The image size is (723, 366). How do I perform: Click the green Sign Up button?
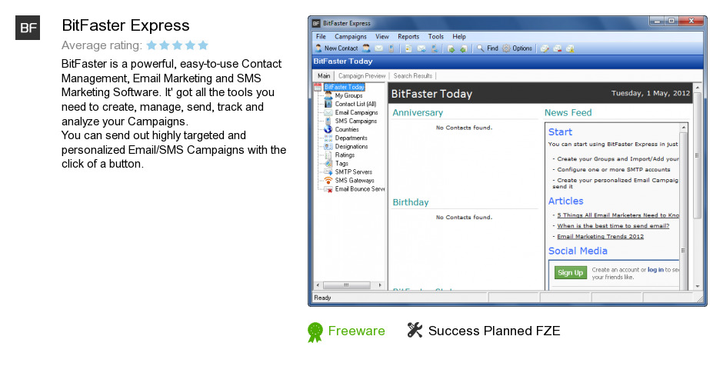click(571, 272)
